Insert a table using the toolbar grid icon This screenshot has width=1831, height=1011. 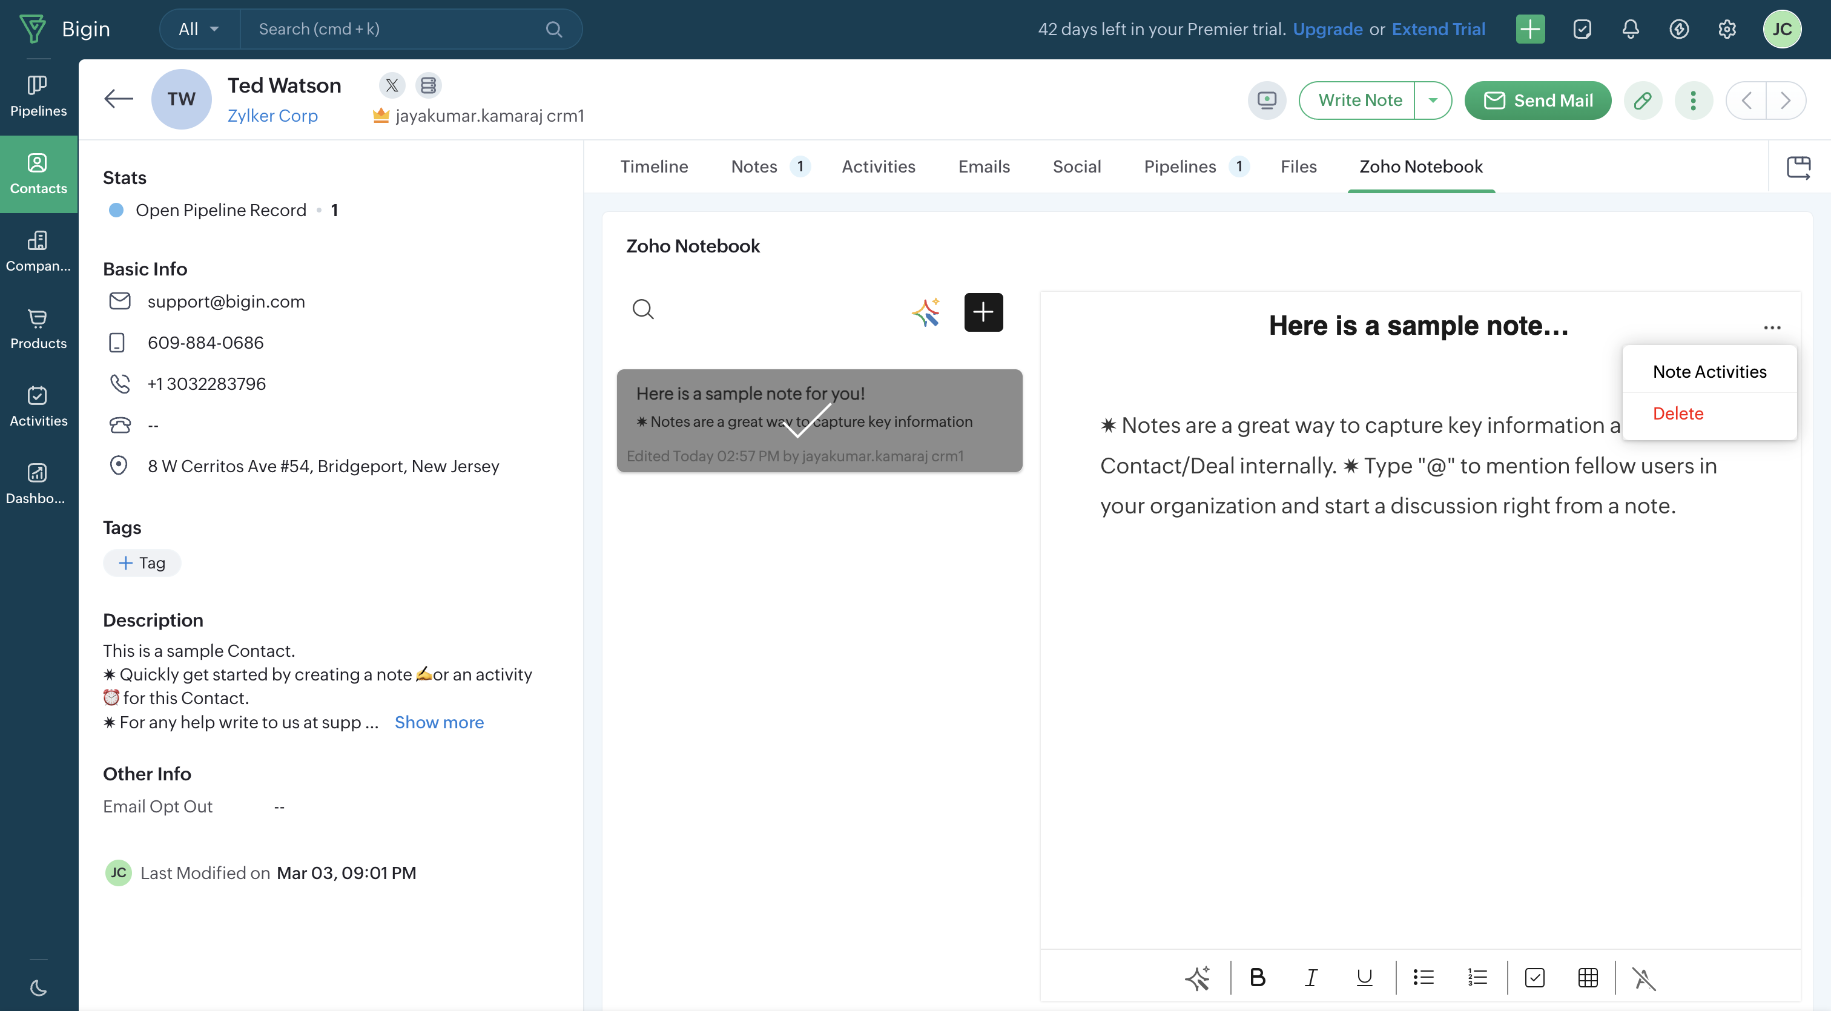[x=1587, y=978]
